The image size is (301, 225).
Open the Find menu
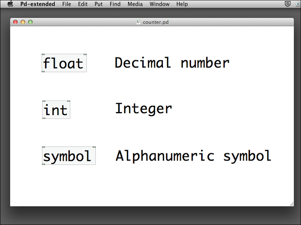tap(115, 4)
